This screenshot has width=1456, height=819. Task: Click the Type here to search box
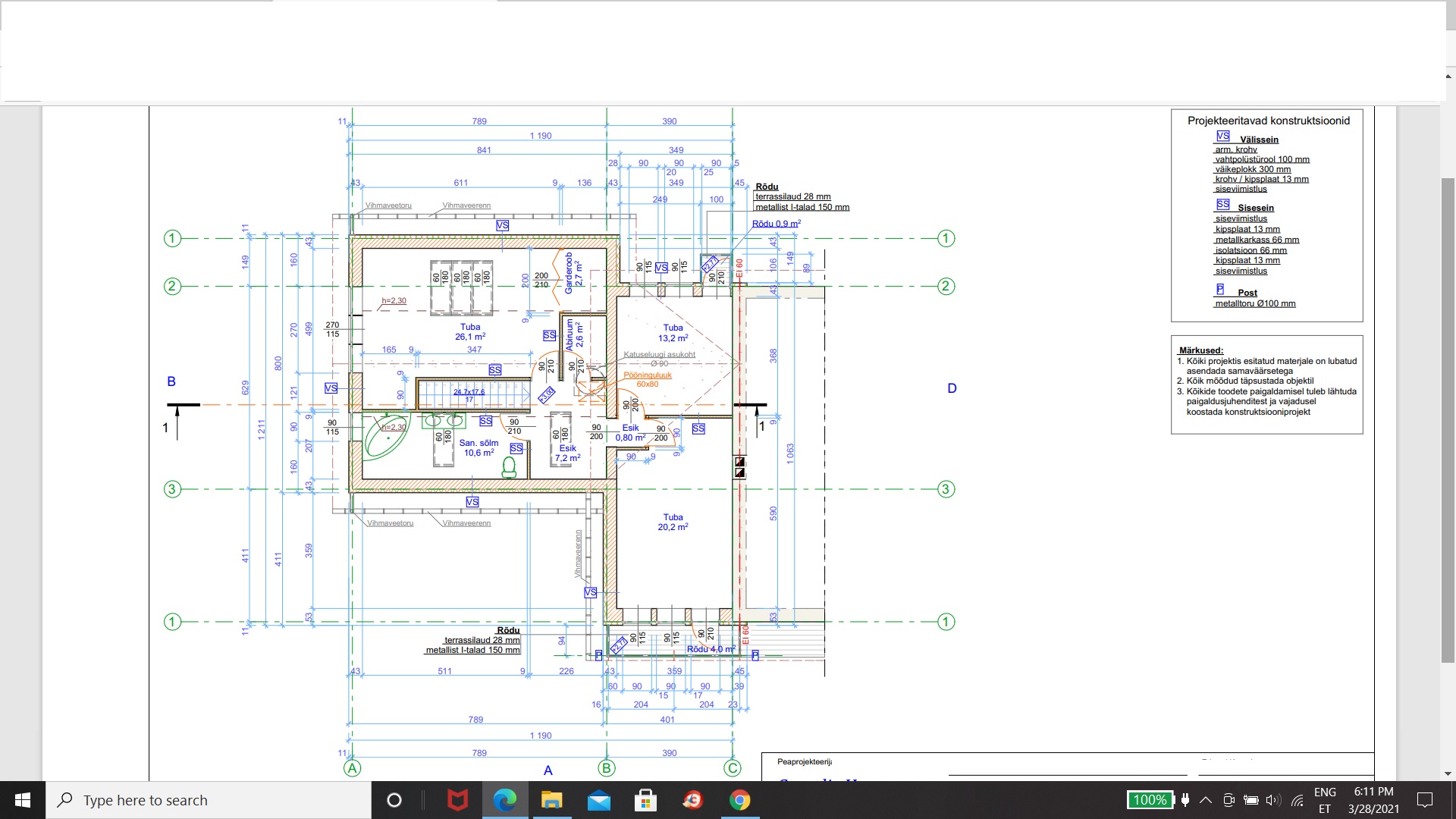click(x=209, y=800)
